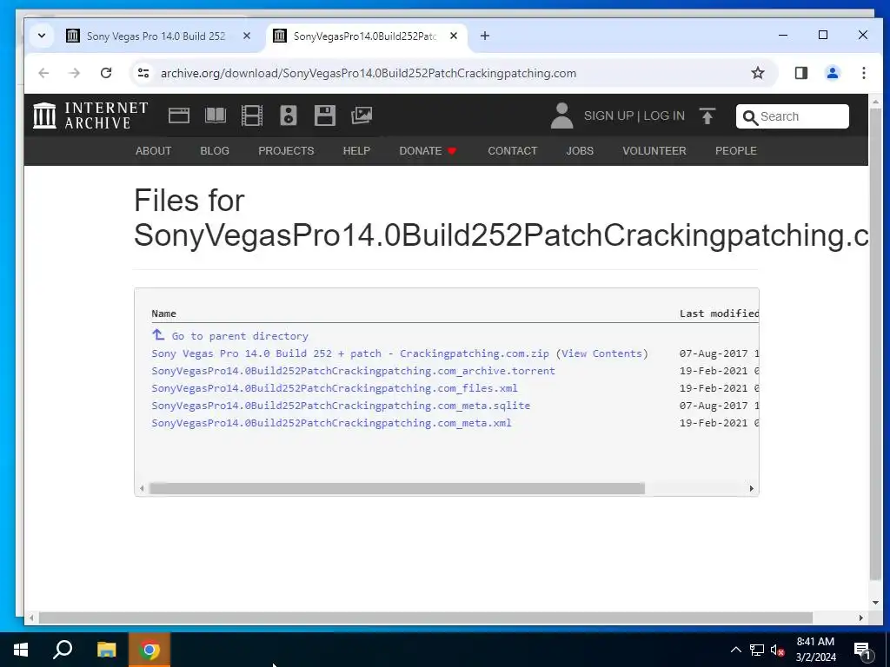Go back to the previous page

tap(43, 73)
